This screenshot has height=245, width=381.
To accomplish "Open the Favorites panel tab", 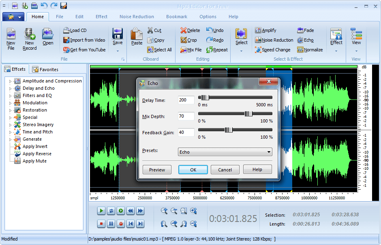I will (45, 70).
